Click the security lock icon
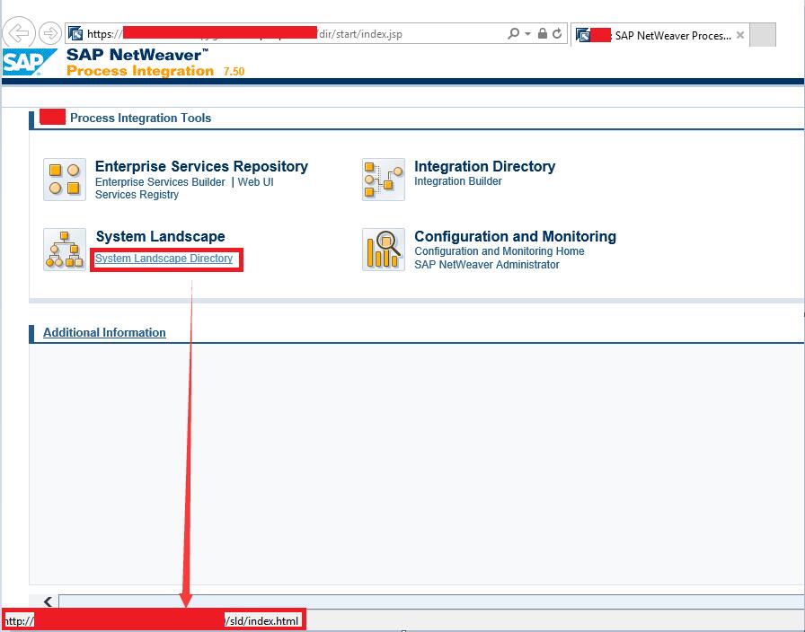The height and width of the screenshot is (632, 805). (x=542, y=34)
